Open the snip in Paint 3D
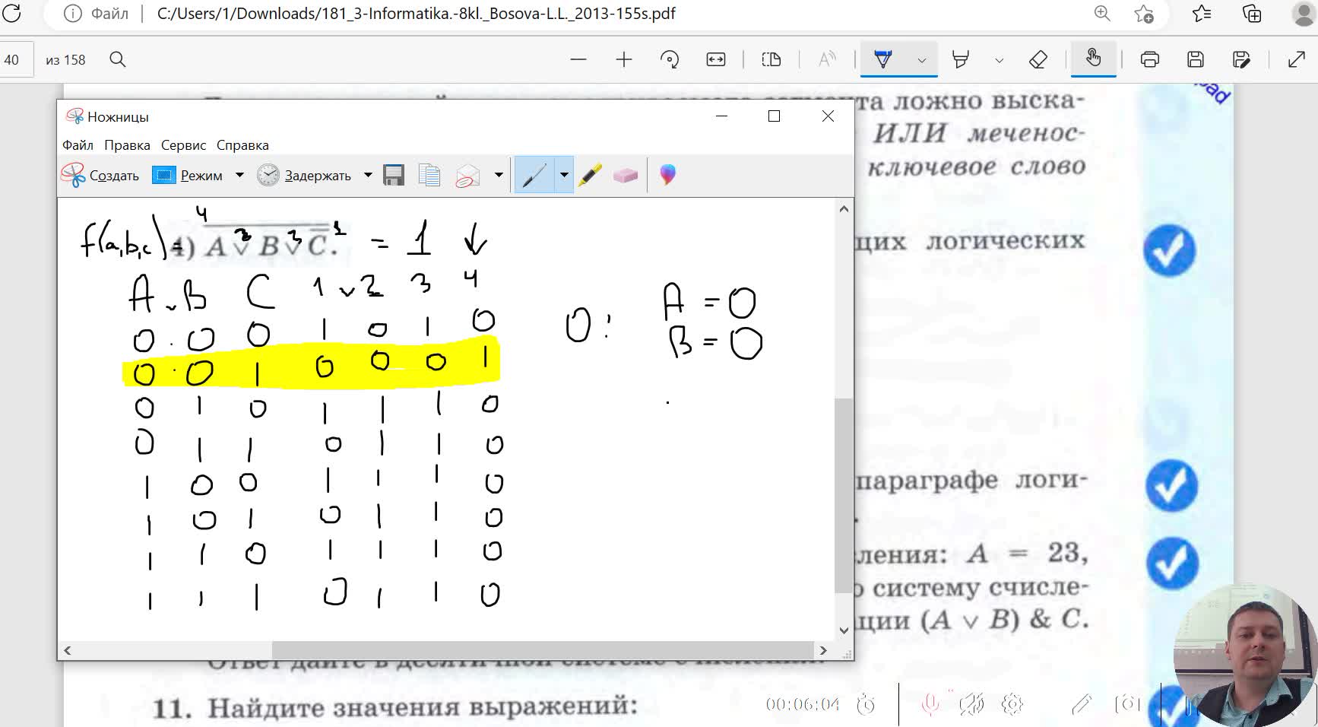Image resolution: width=1318 pixels, height=727 pixels. 667,175
